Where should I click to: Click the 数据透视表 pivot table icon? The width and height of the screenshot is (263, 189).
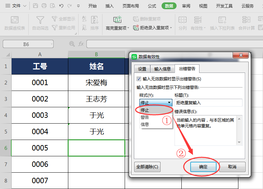pos(15,20)
